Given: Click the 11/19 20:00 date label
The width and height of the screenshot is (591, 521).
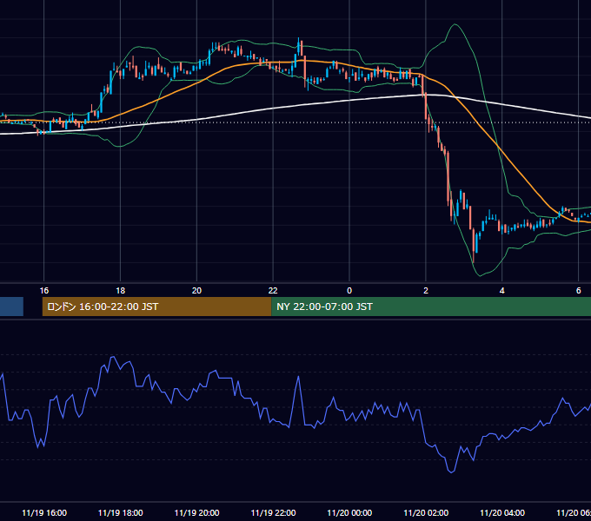Looking at the screenshot, I should (x=196, y=512).
